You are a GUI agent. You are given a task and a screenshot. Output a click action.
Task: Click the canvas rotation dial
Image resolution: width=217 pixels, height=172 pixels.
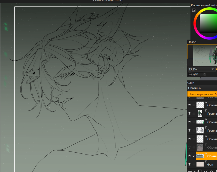tap(190, 75)
